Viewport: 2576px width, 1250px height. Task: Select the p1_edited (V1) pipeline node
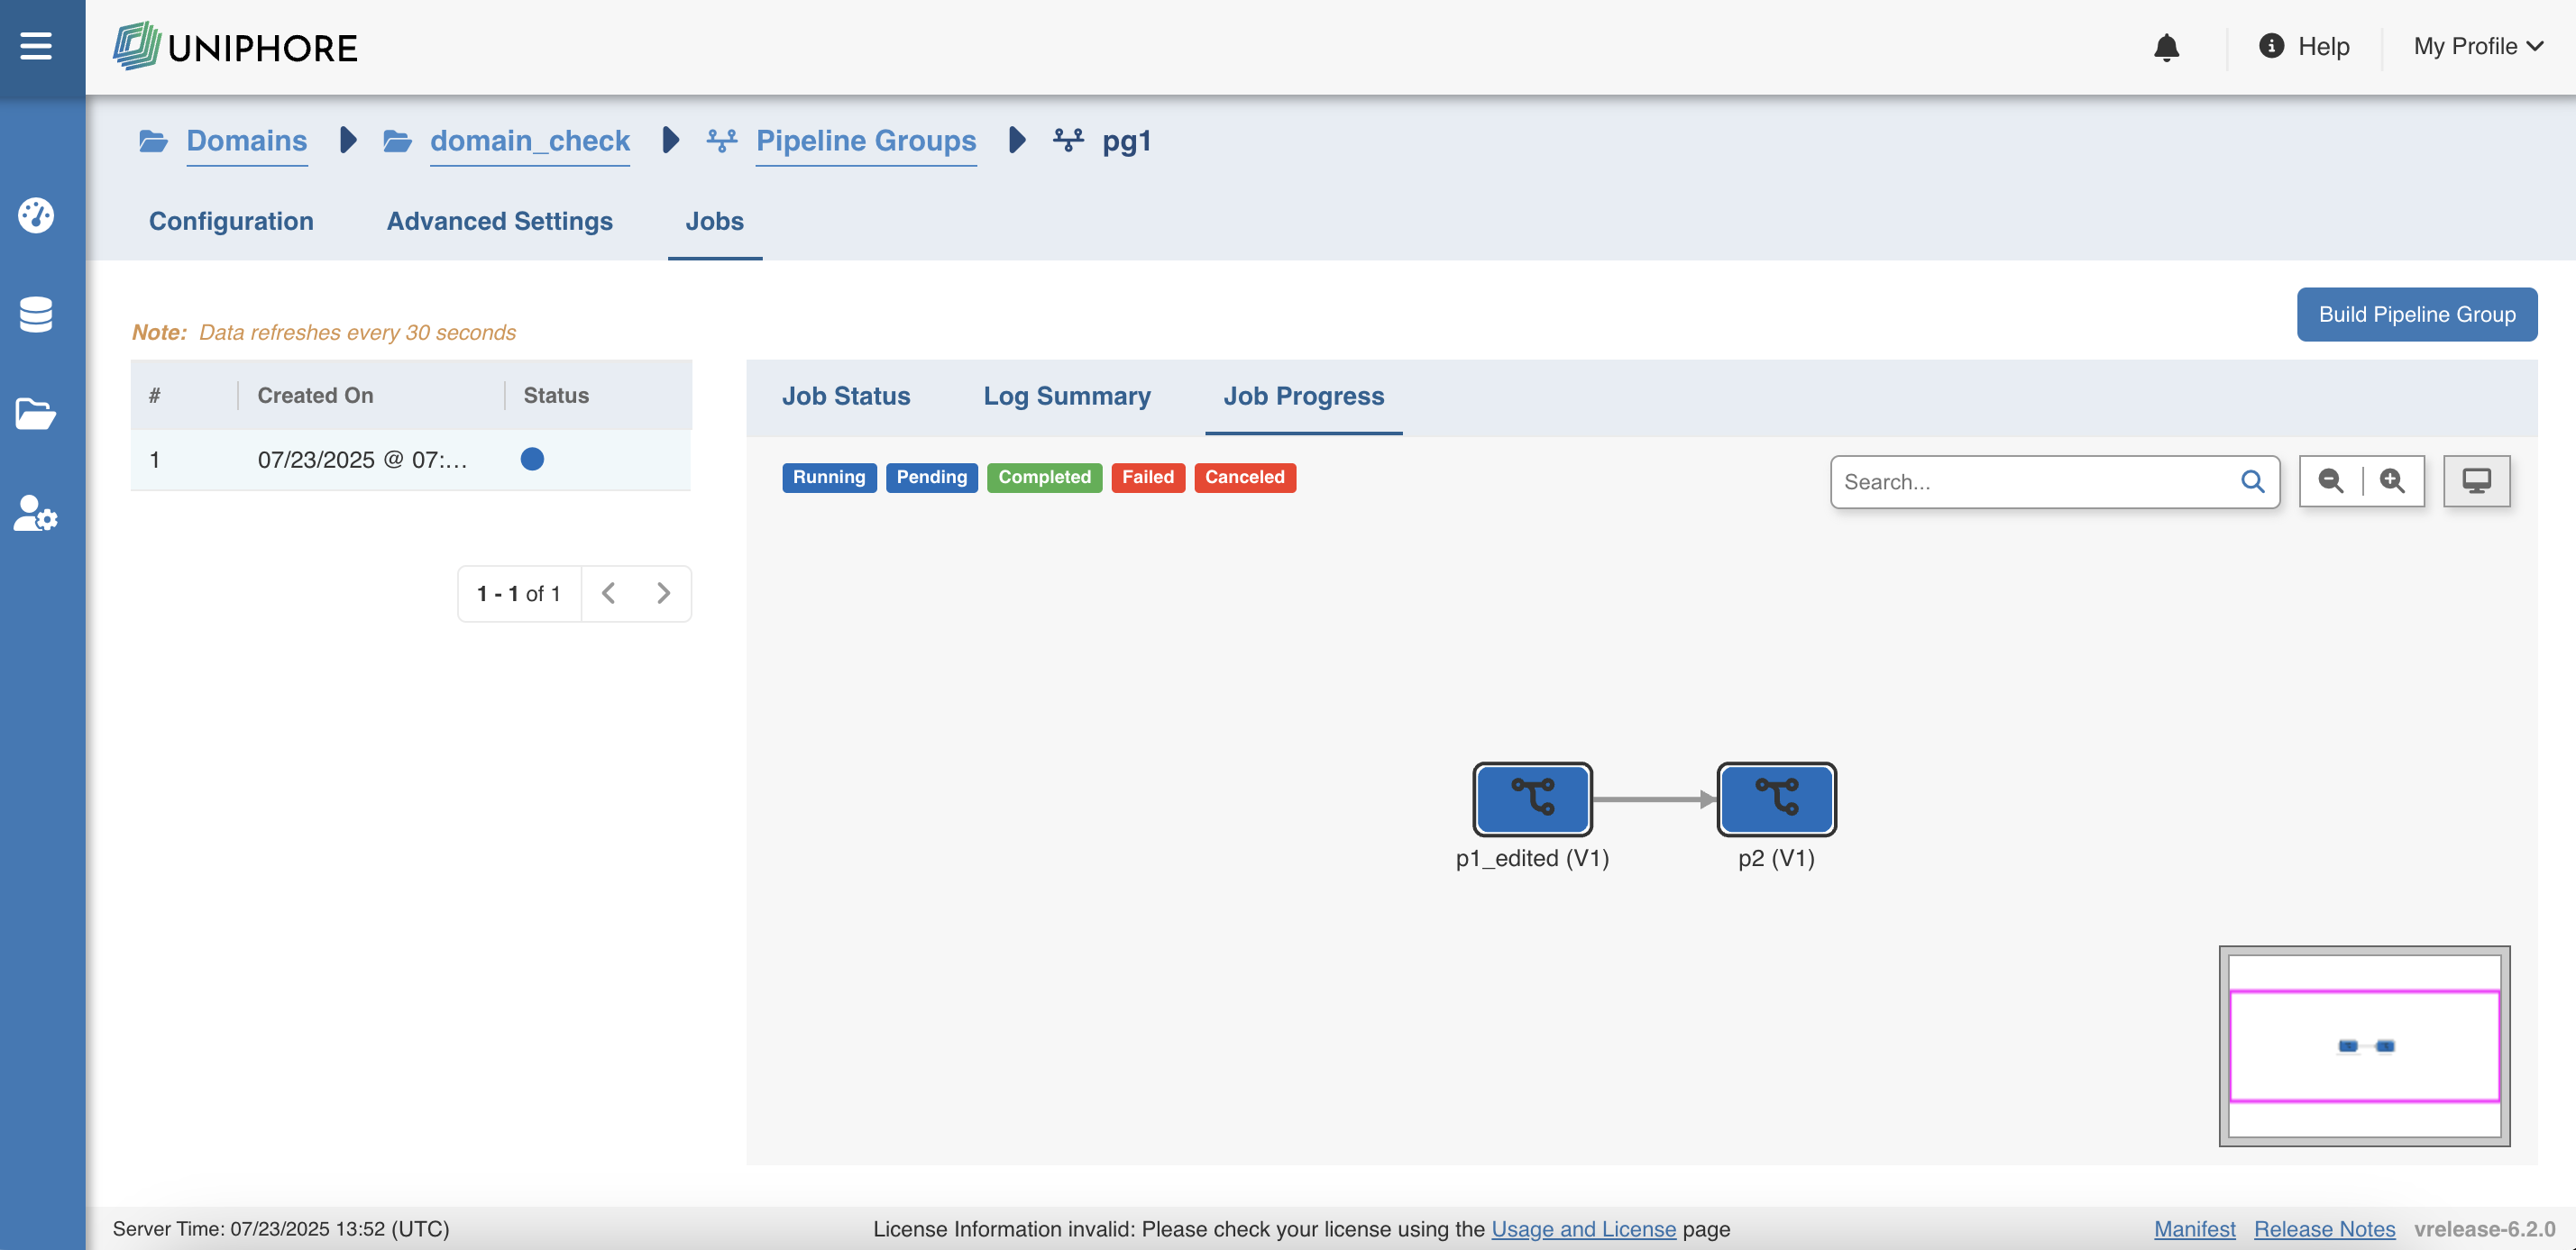[1532, 798]
